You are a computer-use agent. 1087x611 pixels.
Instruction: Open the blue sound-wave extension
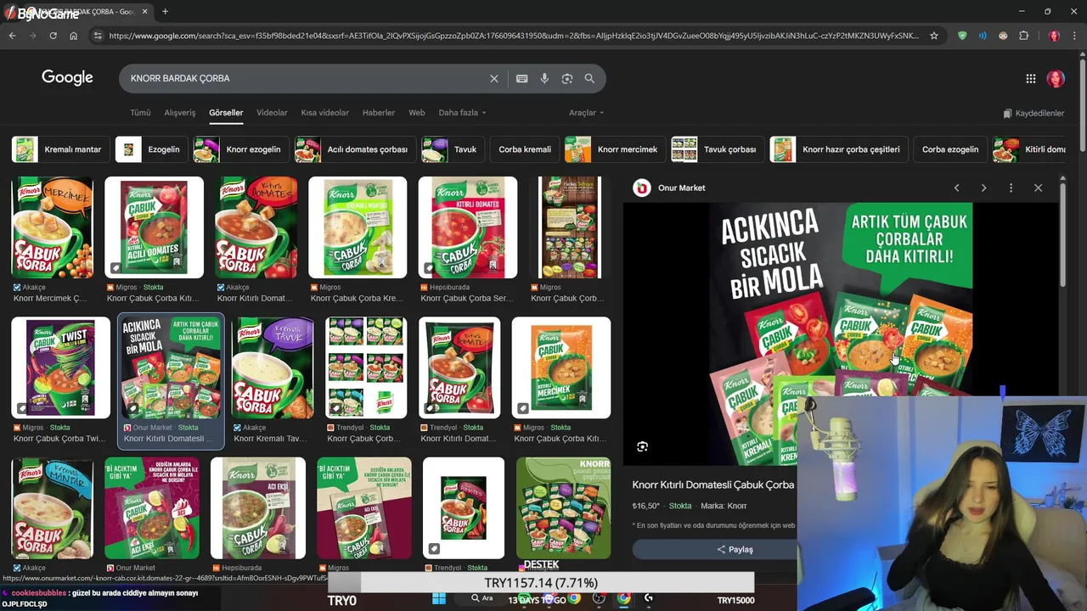(983, 36)
